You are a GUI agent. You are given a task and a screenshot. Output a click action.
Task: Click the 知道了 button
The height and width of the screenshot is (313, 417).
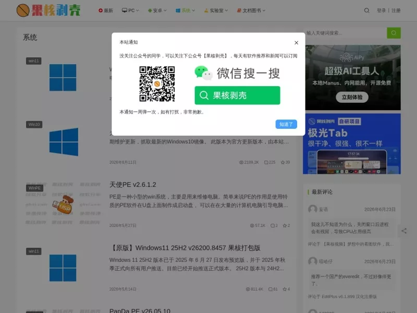coord(286,124)
